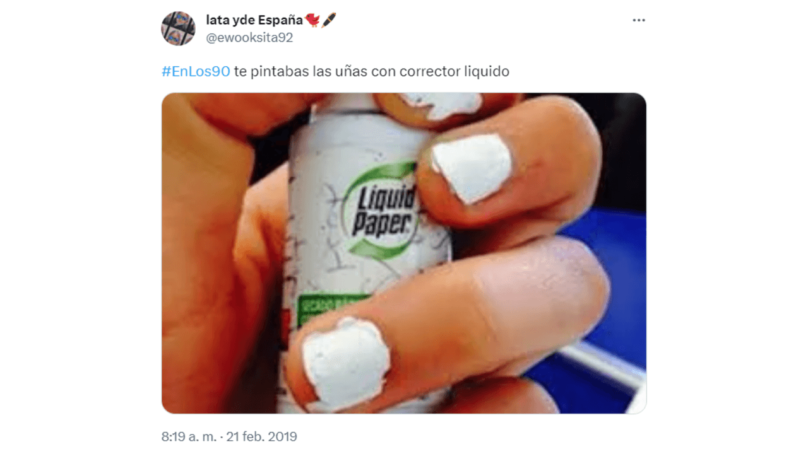The width and height of the screenshot is (808, 454).
Task: Open the #EnLos90 hashtag
Action: click(x=196, y=71)
